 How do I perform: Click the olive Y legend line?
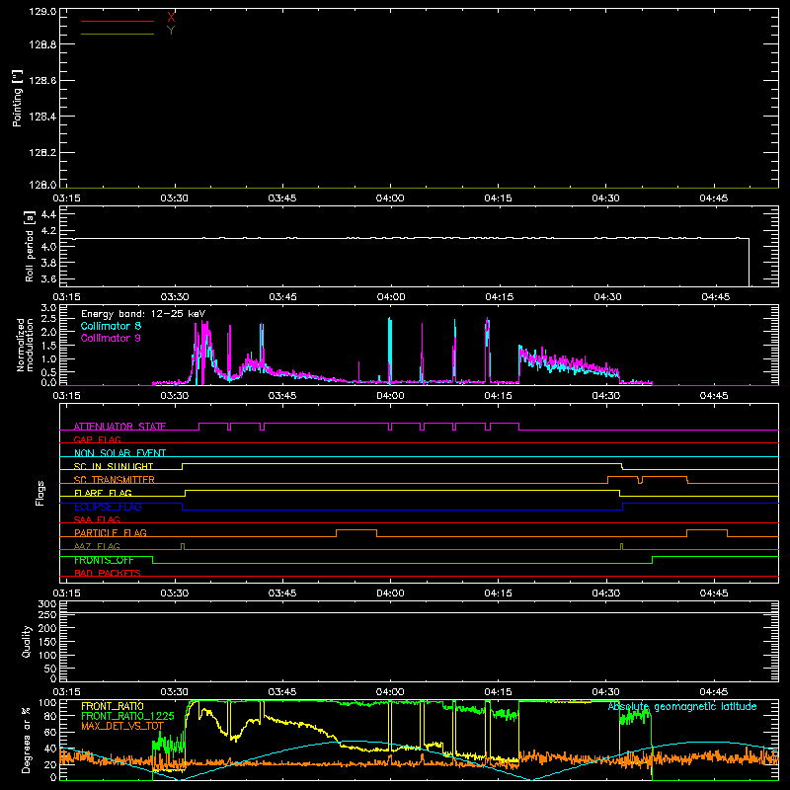[118, 34]
